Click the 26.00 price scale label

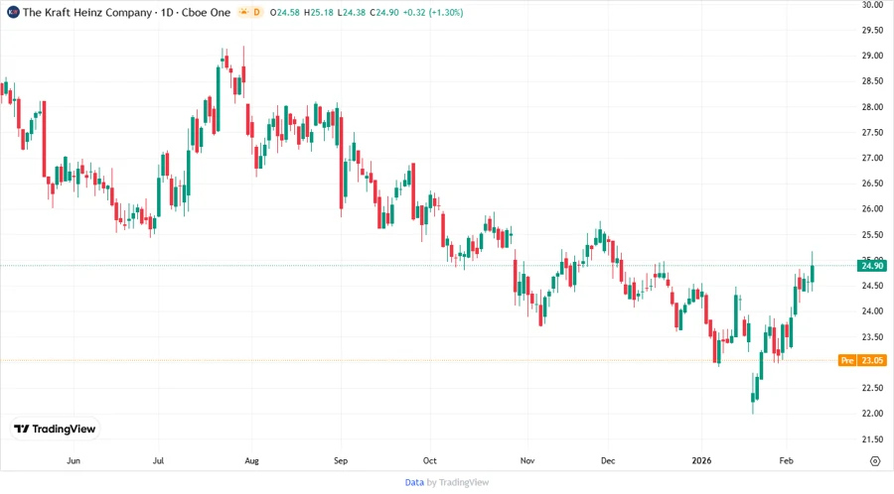[872, 209]
